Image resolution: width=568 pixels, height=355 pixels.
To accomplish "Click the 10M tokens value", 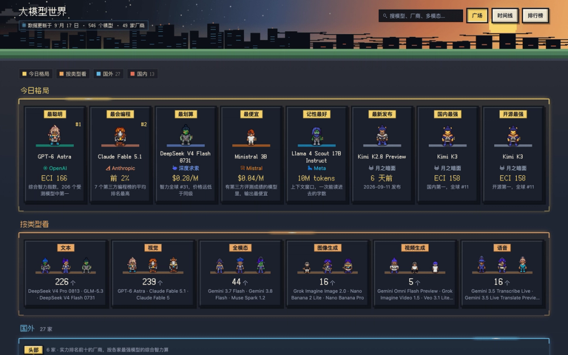I will pyautogui.click(x=316, y=178).
